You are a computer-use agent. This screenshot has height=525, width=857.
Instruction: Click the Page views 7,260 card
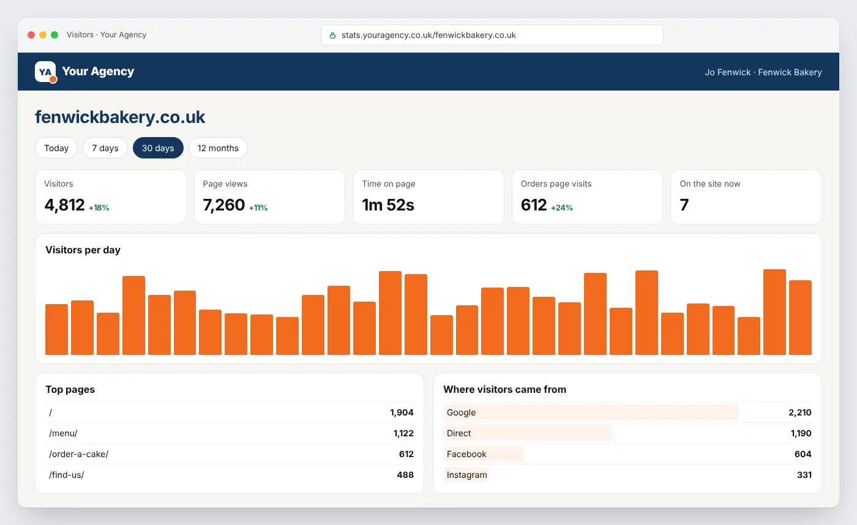pos(269,197)
